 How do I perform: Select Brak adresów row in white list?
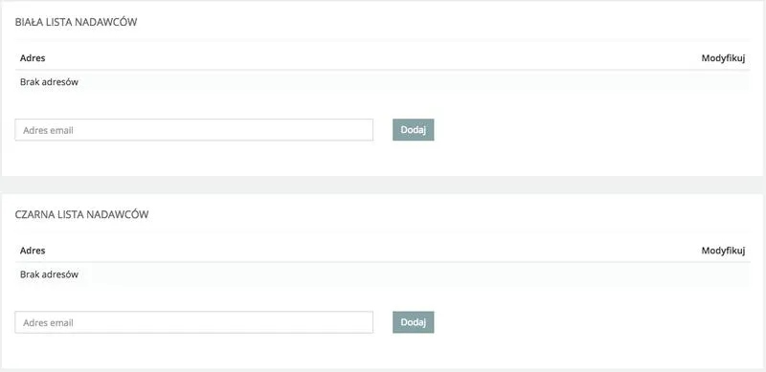[x=382, y=82]
